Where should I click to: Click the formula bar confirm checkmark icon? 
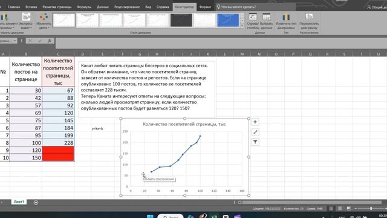pyautogui.click(x=40, y=41)
